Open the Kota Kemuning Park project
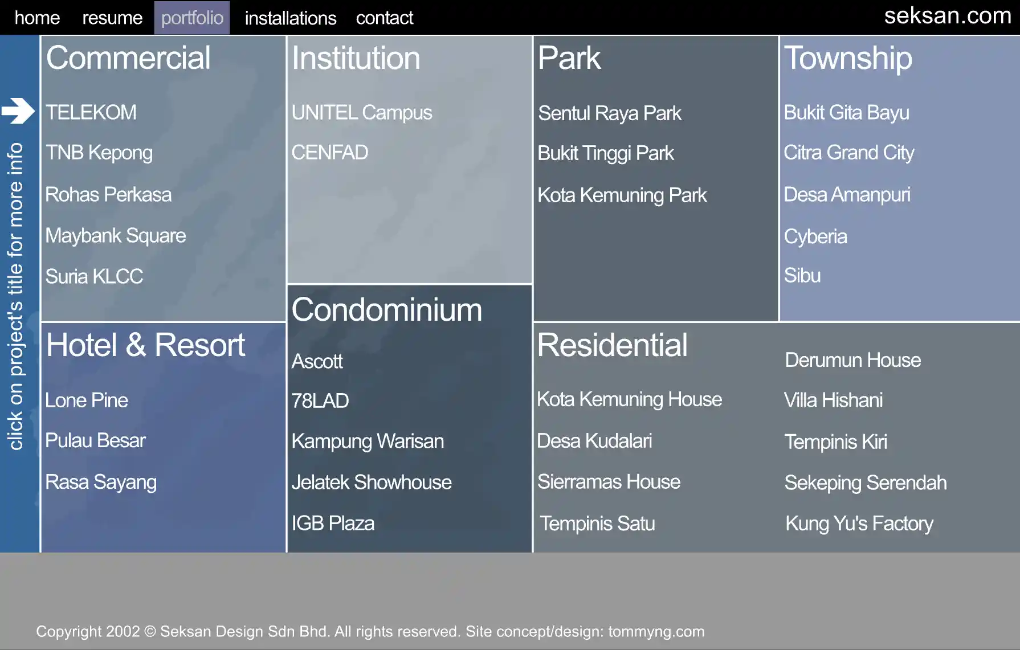The image size is (1020, 650). 622,195
